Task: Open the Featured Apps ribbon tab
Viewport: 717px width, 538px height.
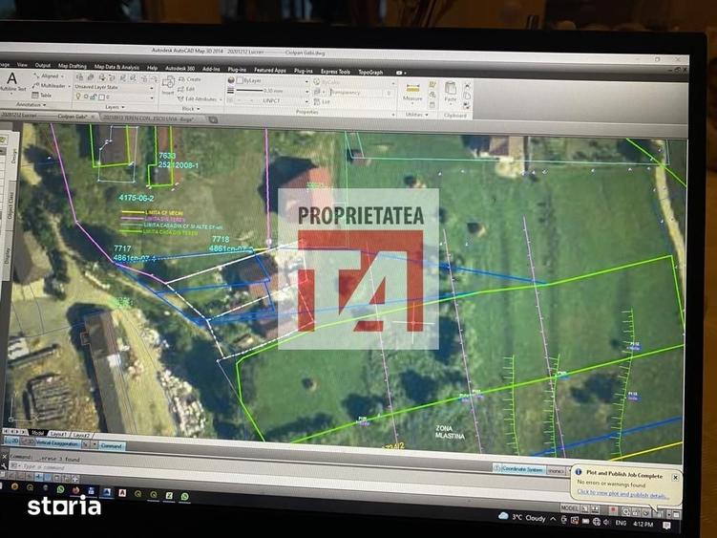Action: (270, 70)
